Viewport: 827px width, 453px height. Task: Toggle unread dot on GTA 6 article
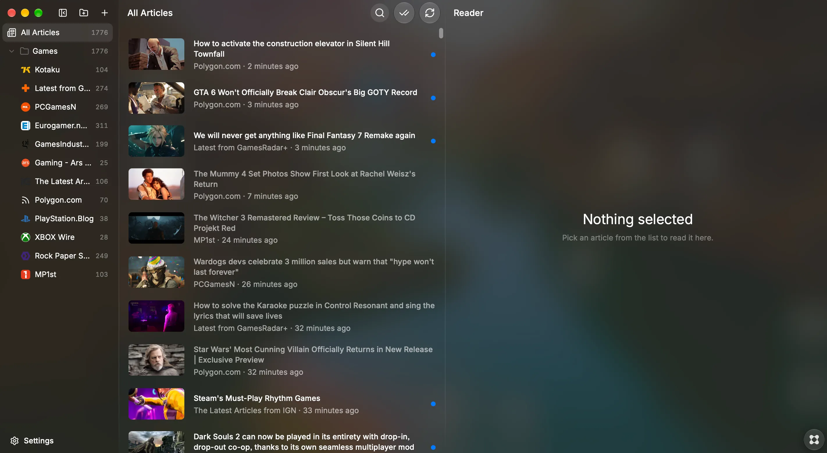tap(433, 98)
